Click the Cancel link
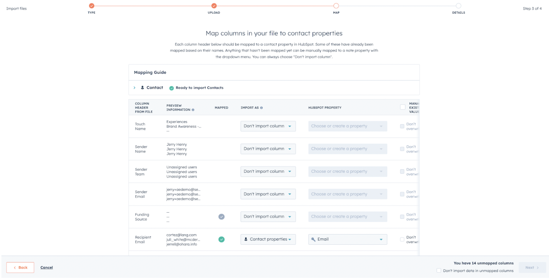Viewport: 549px width, 278px height. (46, 267)
